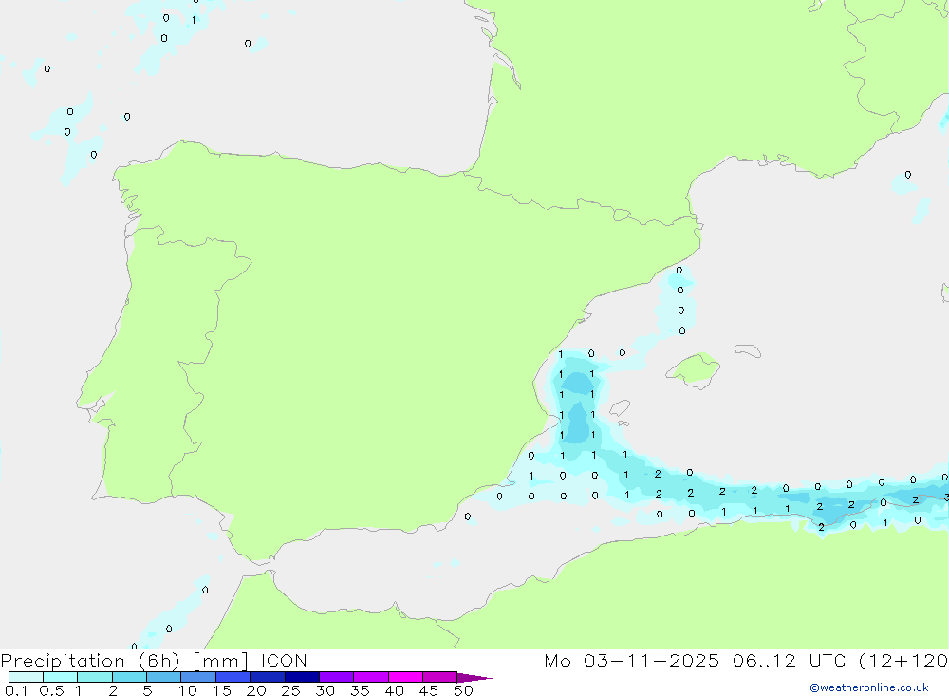Click the legend label '45'

(429, 690)
